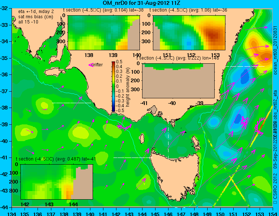Screen dimensions: 279x216
Task: Click the 0.5 tick at colorbar top
Action: tap(119, 62)
